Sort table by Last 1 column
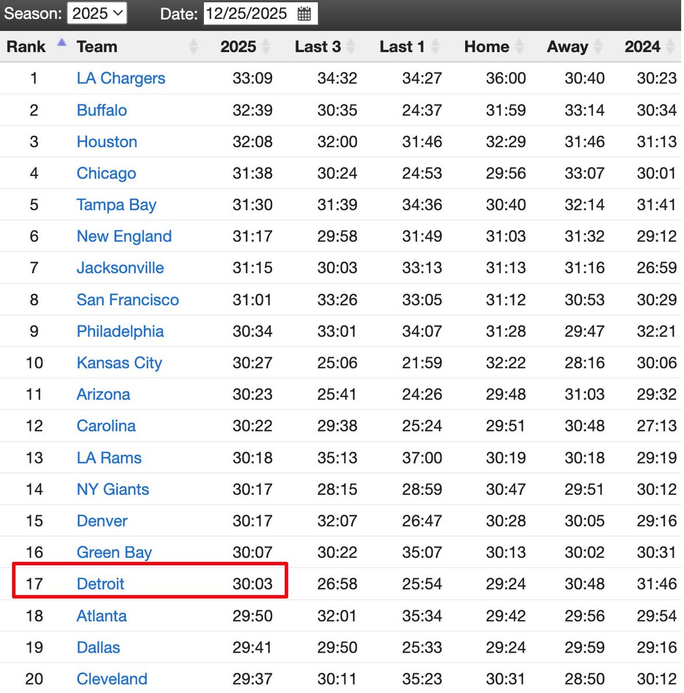The image size is (684, 693). pos(402,47)
